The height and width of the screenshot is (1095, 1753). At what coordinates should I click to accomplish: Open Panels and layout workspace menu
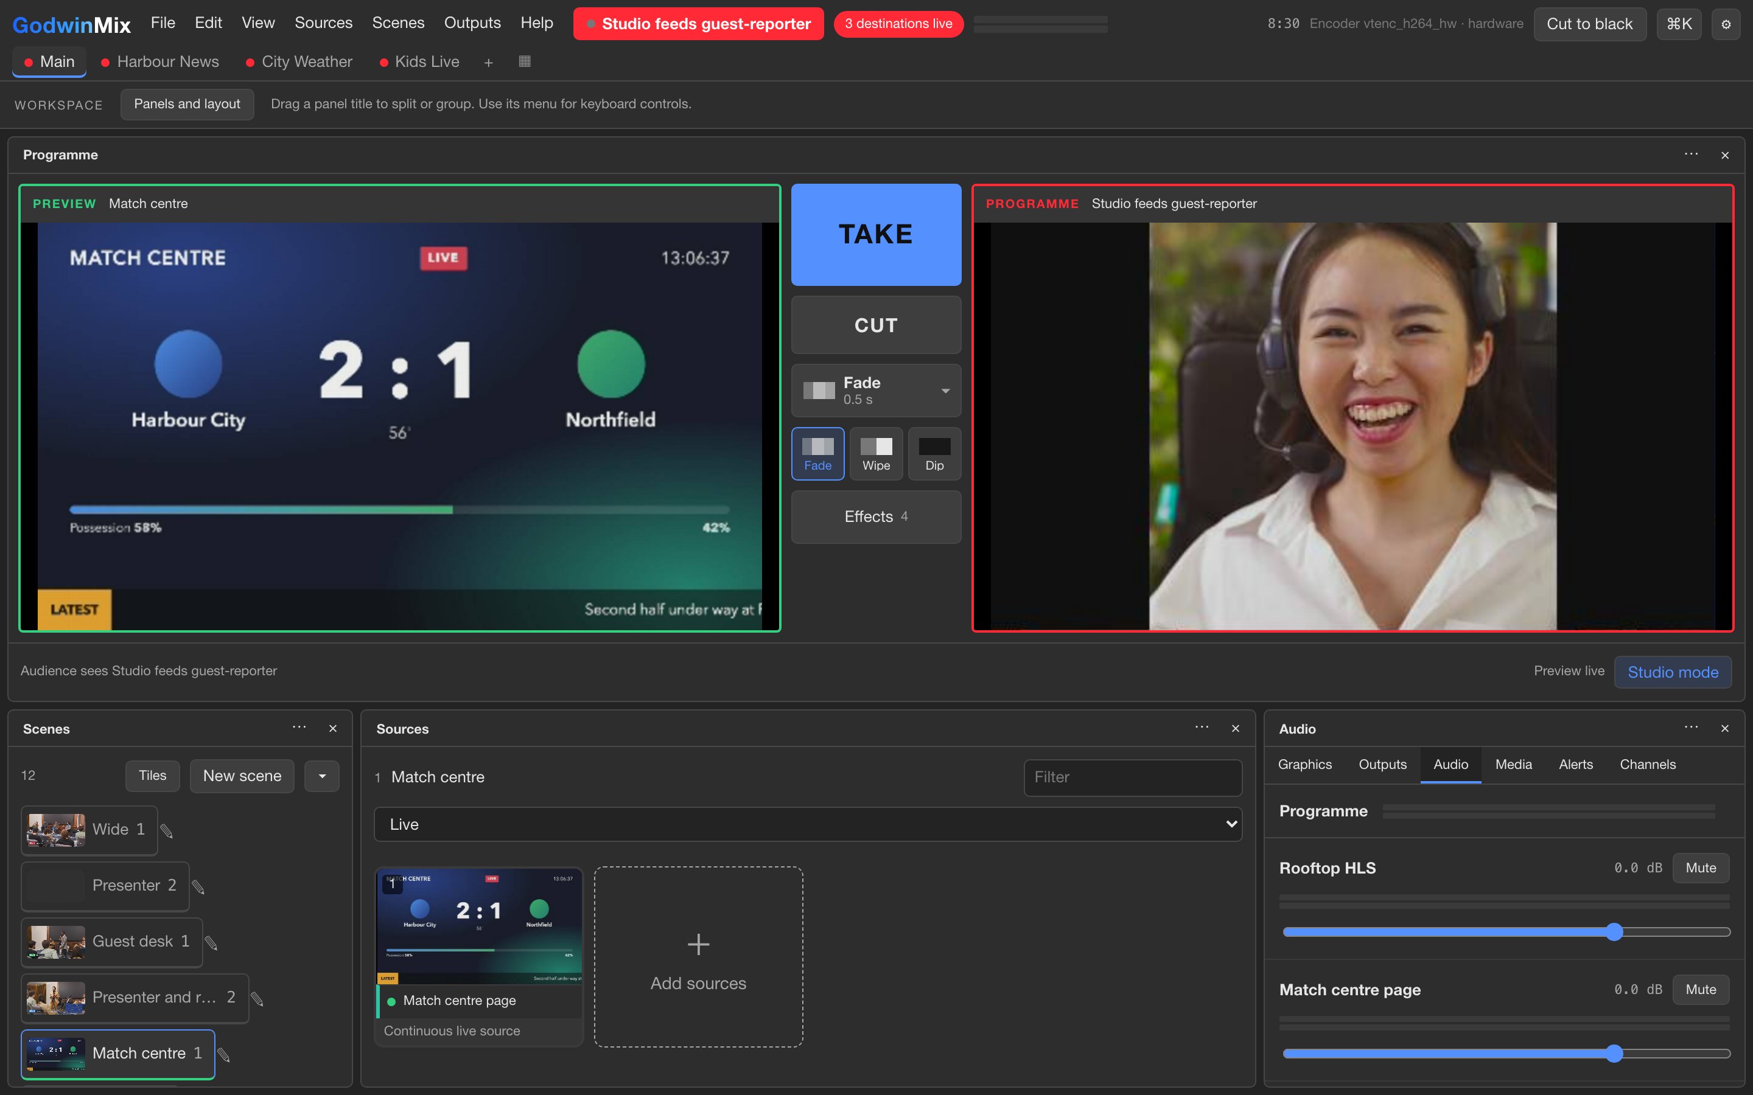click(187, 104)
